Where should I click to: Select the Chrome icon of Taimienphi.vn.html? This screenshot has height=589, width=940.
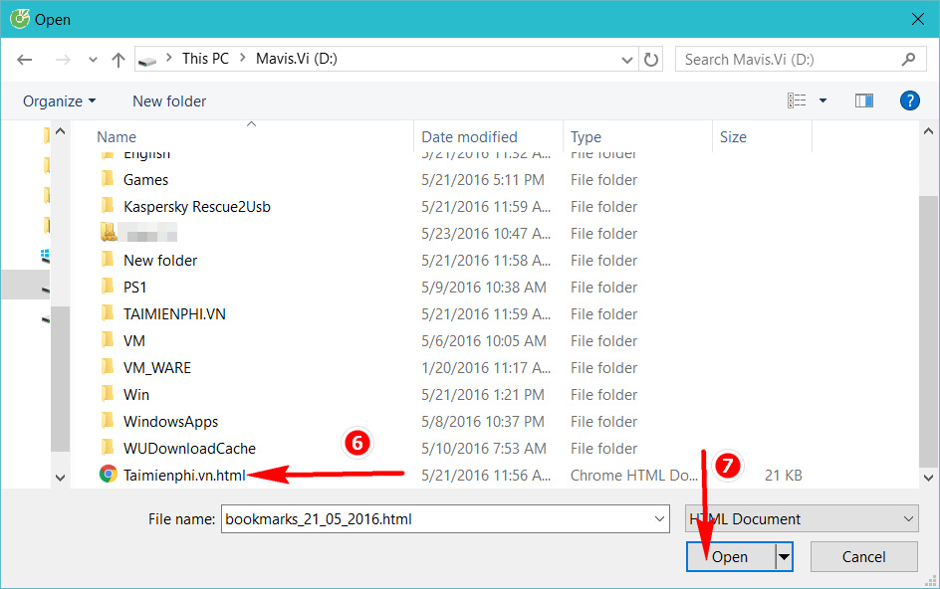point(108,475)
